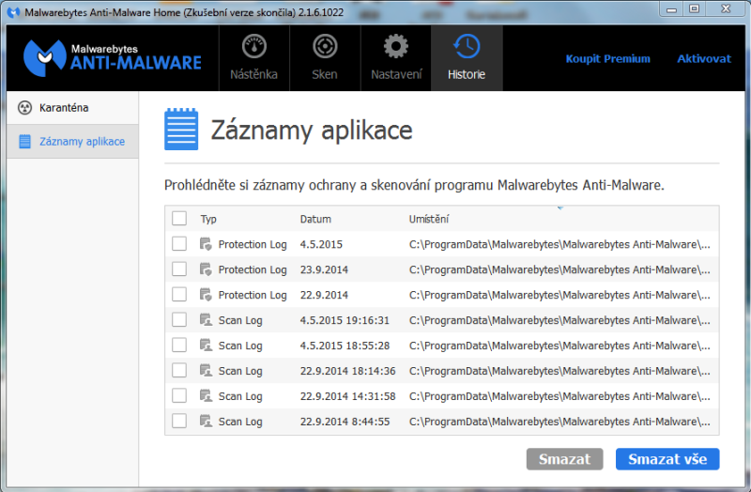The width and height of the screenshot is (751, 492).
Task: Click the Aktivovat link
Action: click(703, 58)
